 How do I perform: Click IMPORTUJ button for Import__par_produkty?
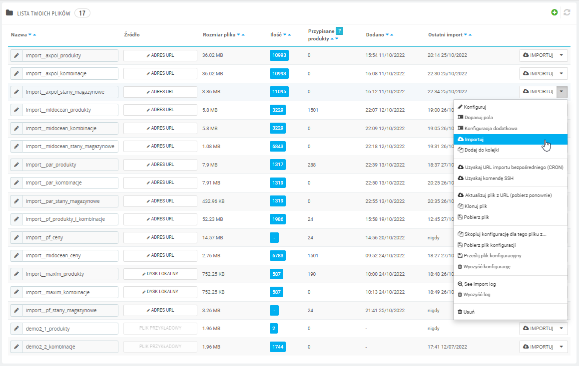[x=541, y=165]
